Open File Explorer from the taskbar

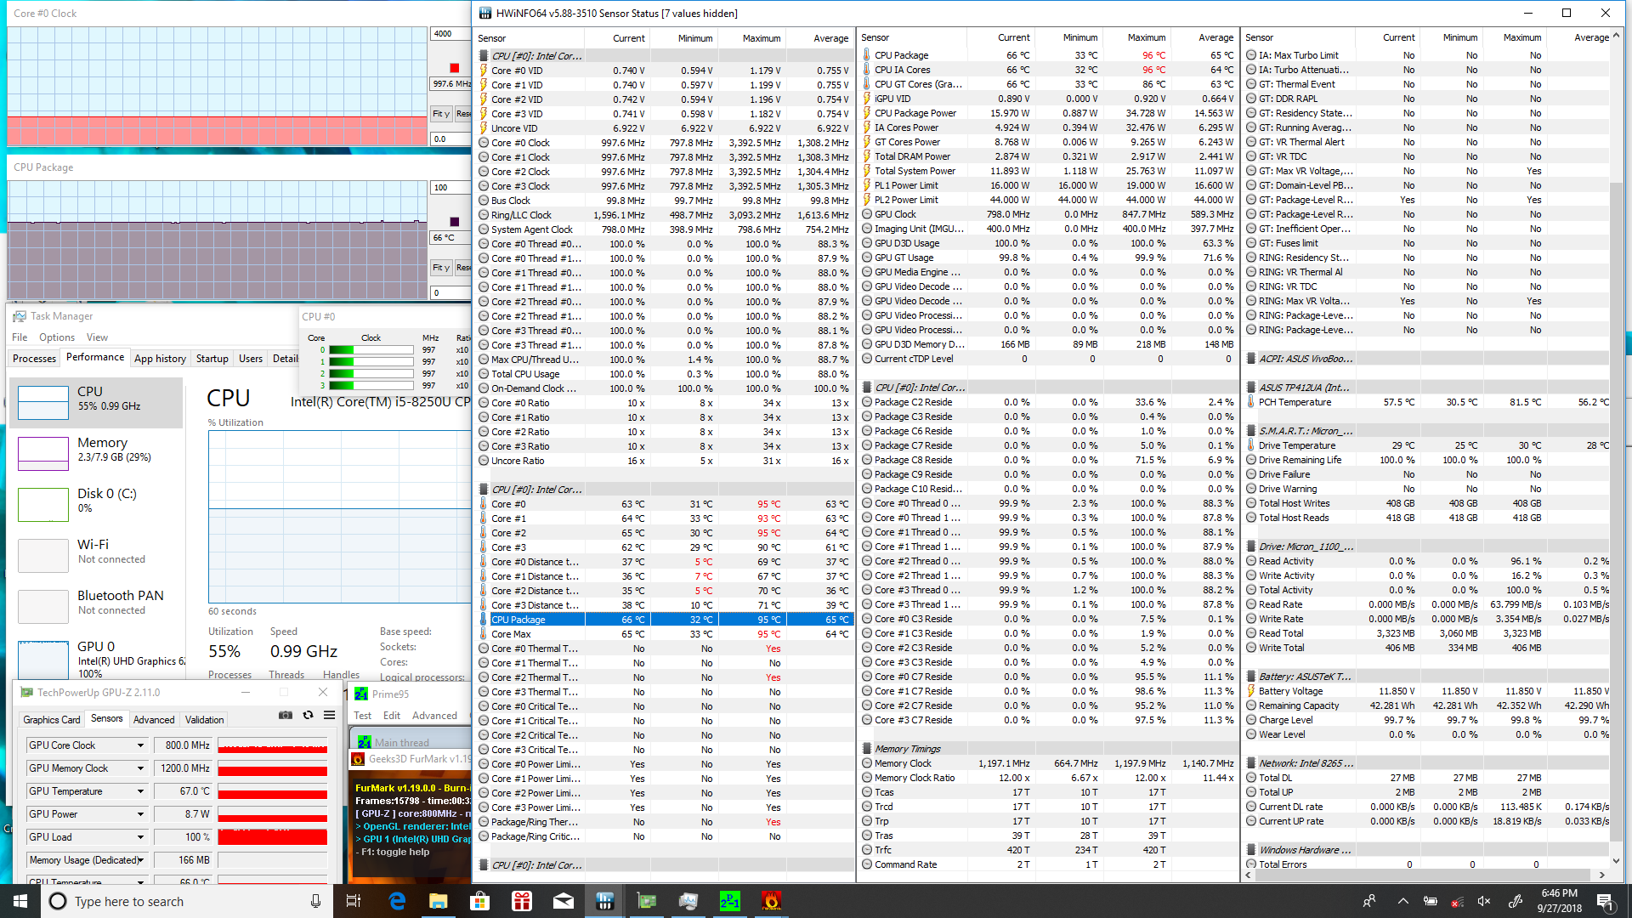pyautogui.click(x=438, y=901)
